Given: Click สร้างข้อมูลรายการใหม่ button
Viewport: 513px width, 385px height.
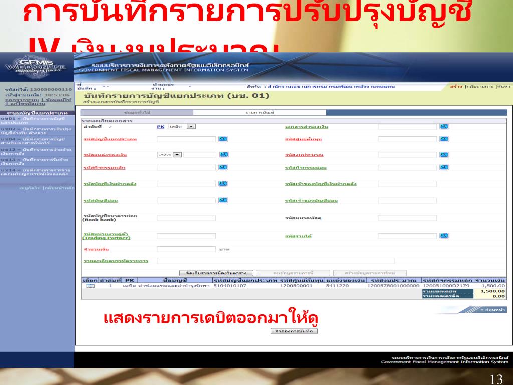Looking at the screenshot, I should [370, 273].
